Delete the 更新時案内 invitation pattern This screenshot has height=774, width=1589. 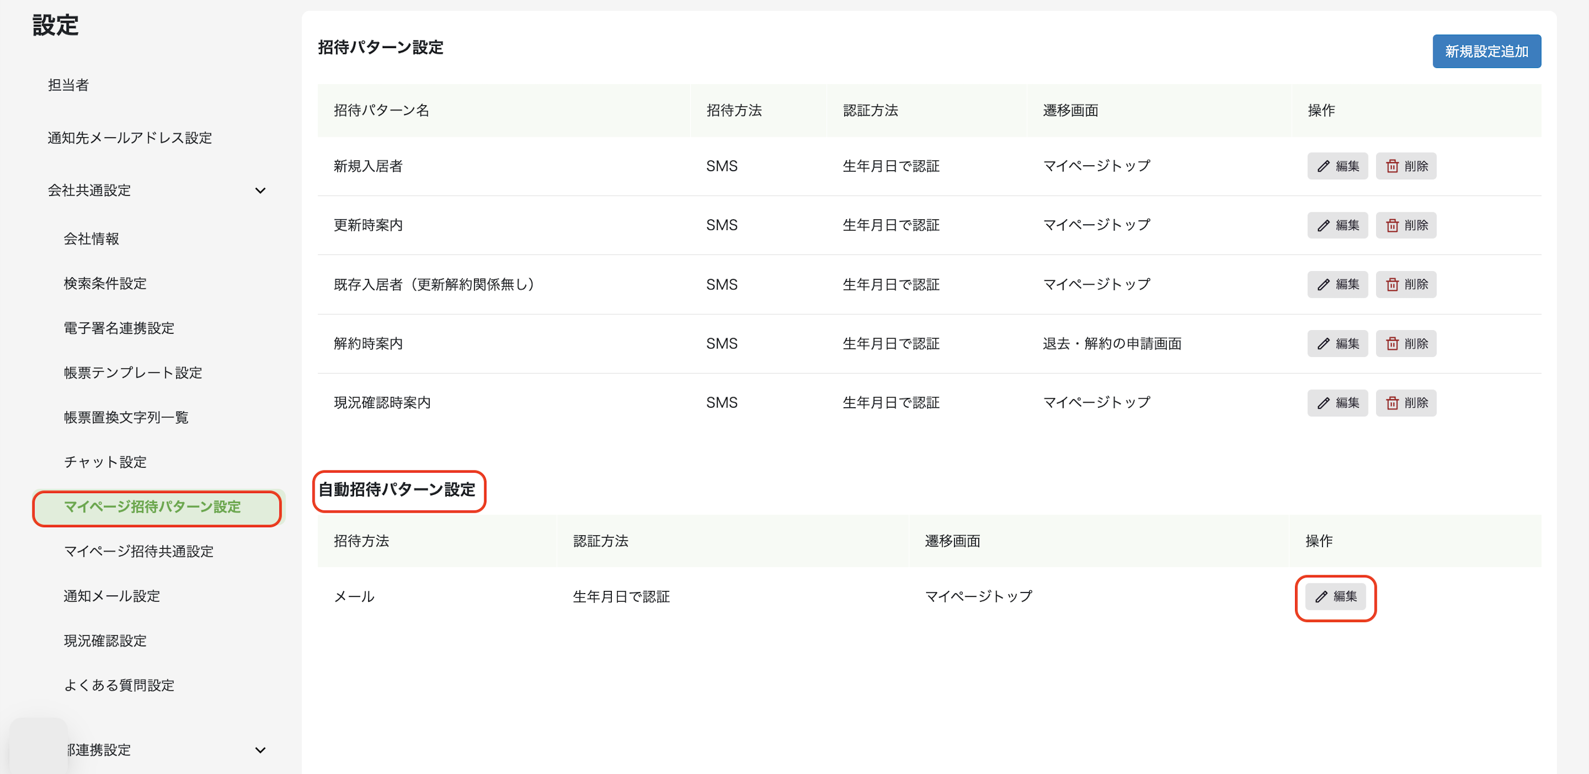[x=1405, y=225]
